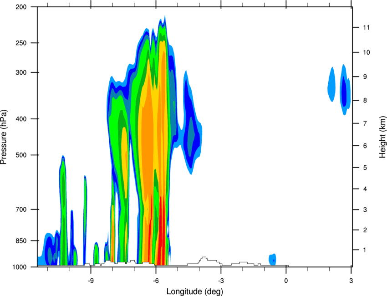
Task: Pick the 2 km height label
Action: click(365, 230)
